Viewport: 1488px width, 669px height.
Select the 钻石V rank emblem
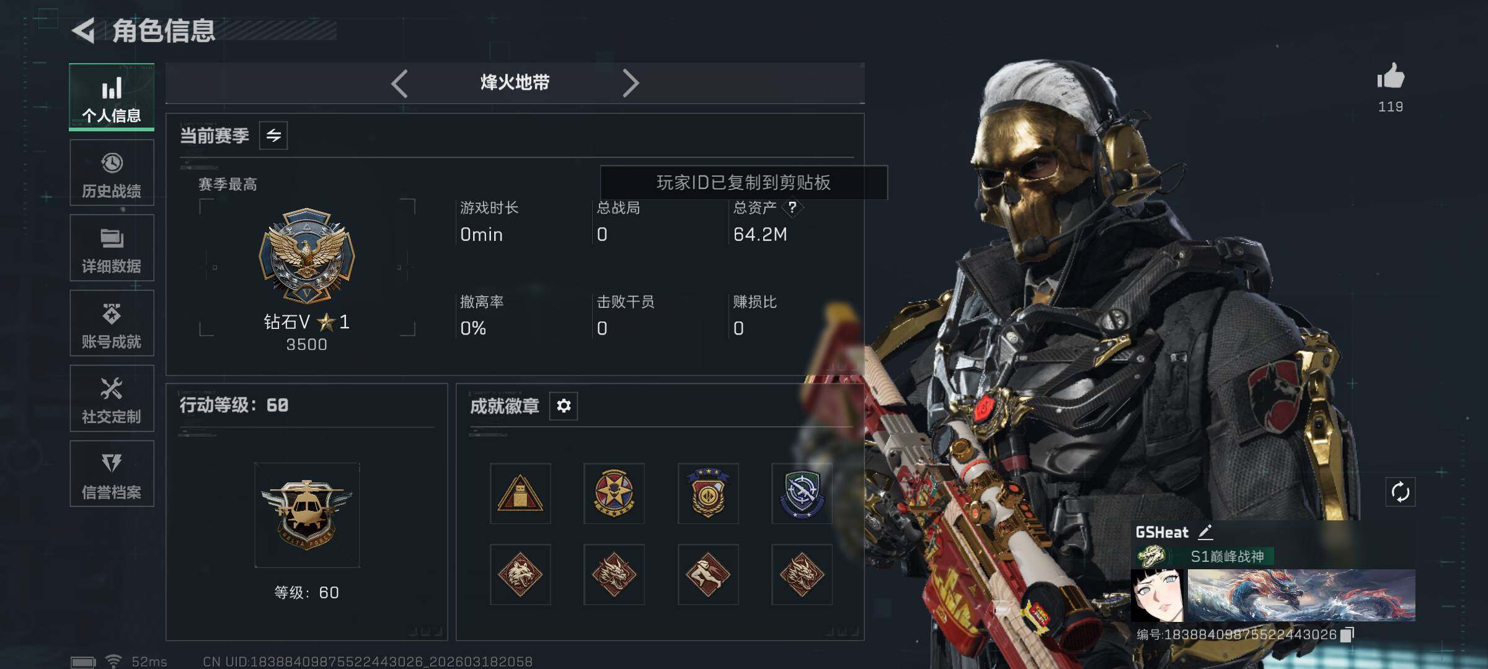pyautogui.click(x=307, y=255)
